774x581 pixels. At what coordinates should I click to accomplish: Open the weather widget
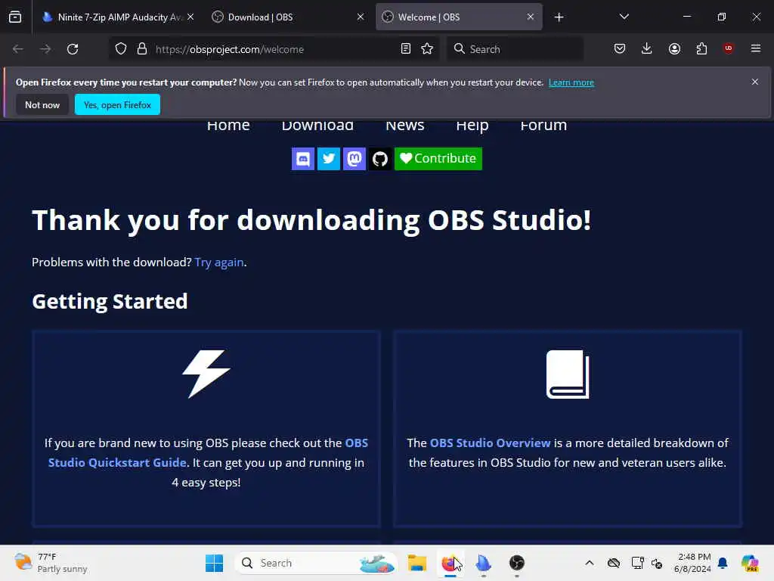(51, 563)
